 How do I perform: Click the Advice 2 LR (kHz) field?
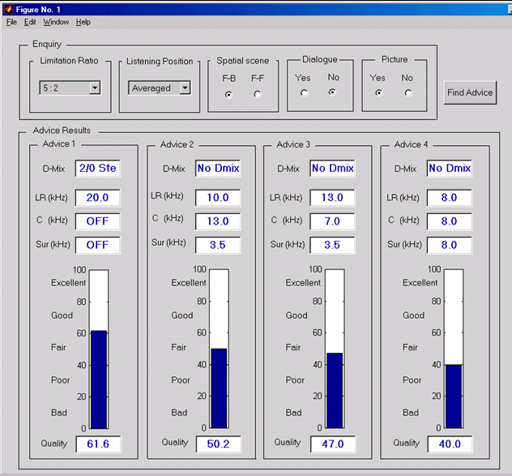tap(217, 197)
